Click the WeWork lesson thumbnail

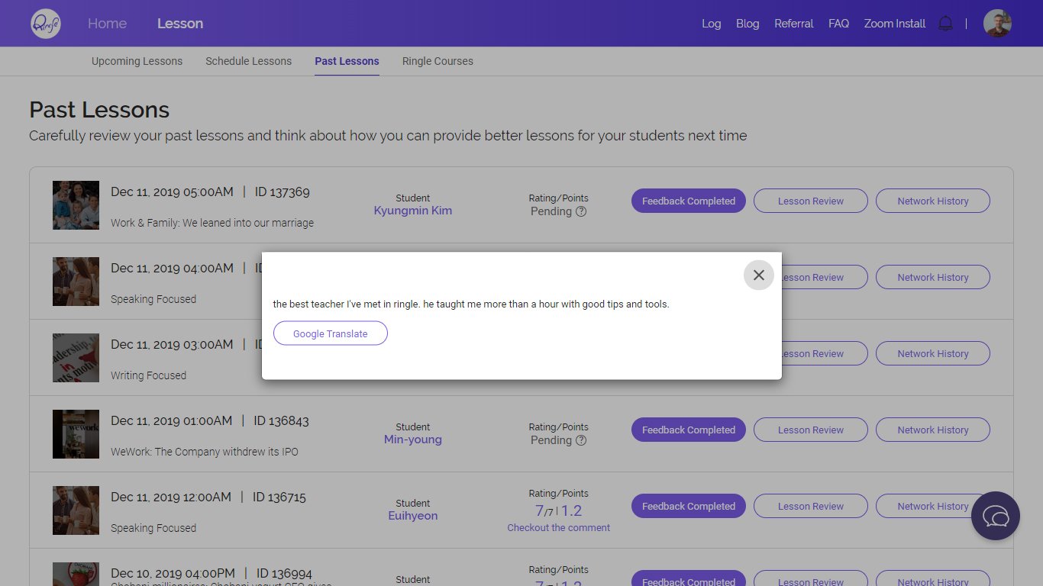[x=76, y=434]
